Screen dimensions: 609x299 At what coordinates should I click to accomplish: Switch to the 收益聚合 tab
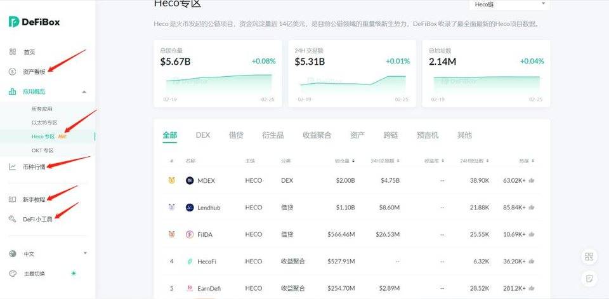click(317, 135)
